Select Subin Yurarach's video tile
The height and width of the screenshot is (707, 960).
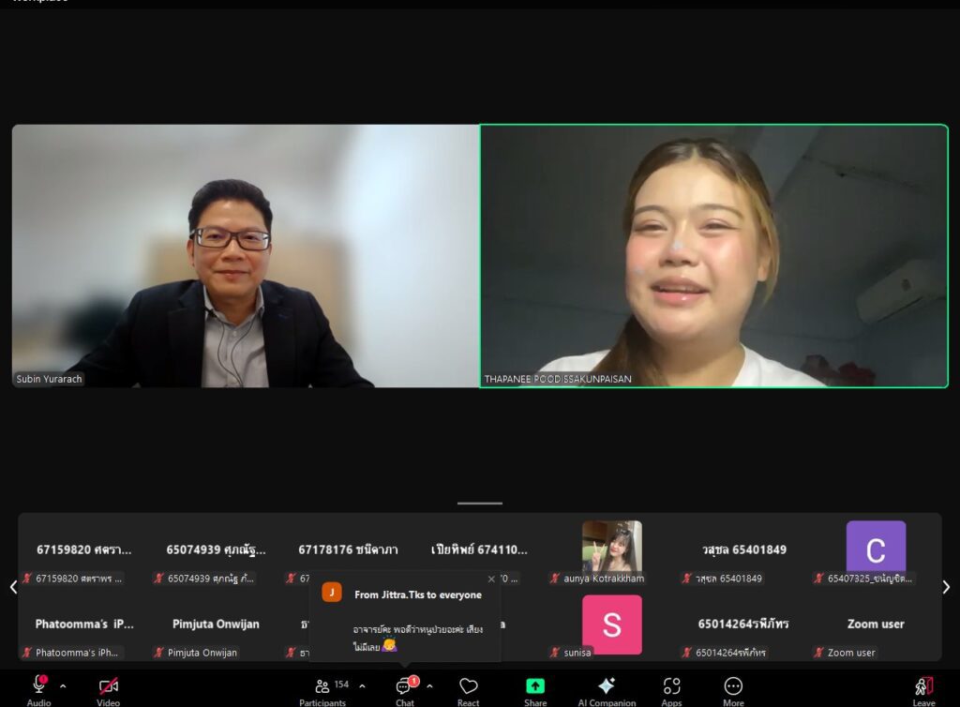246,256
